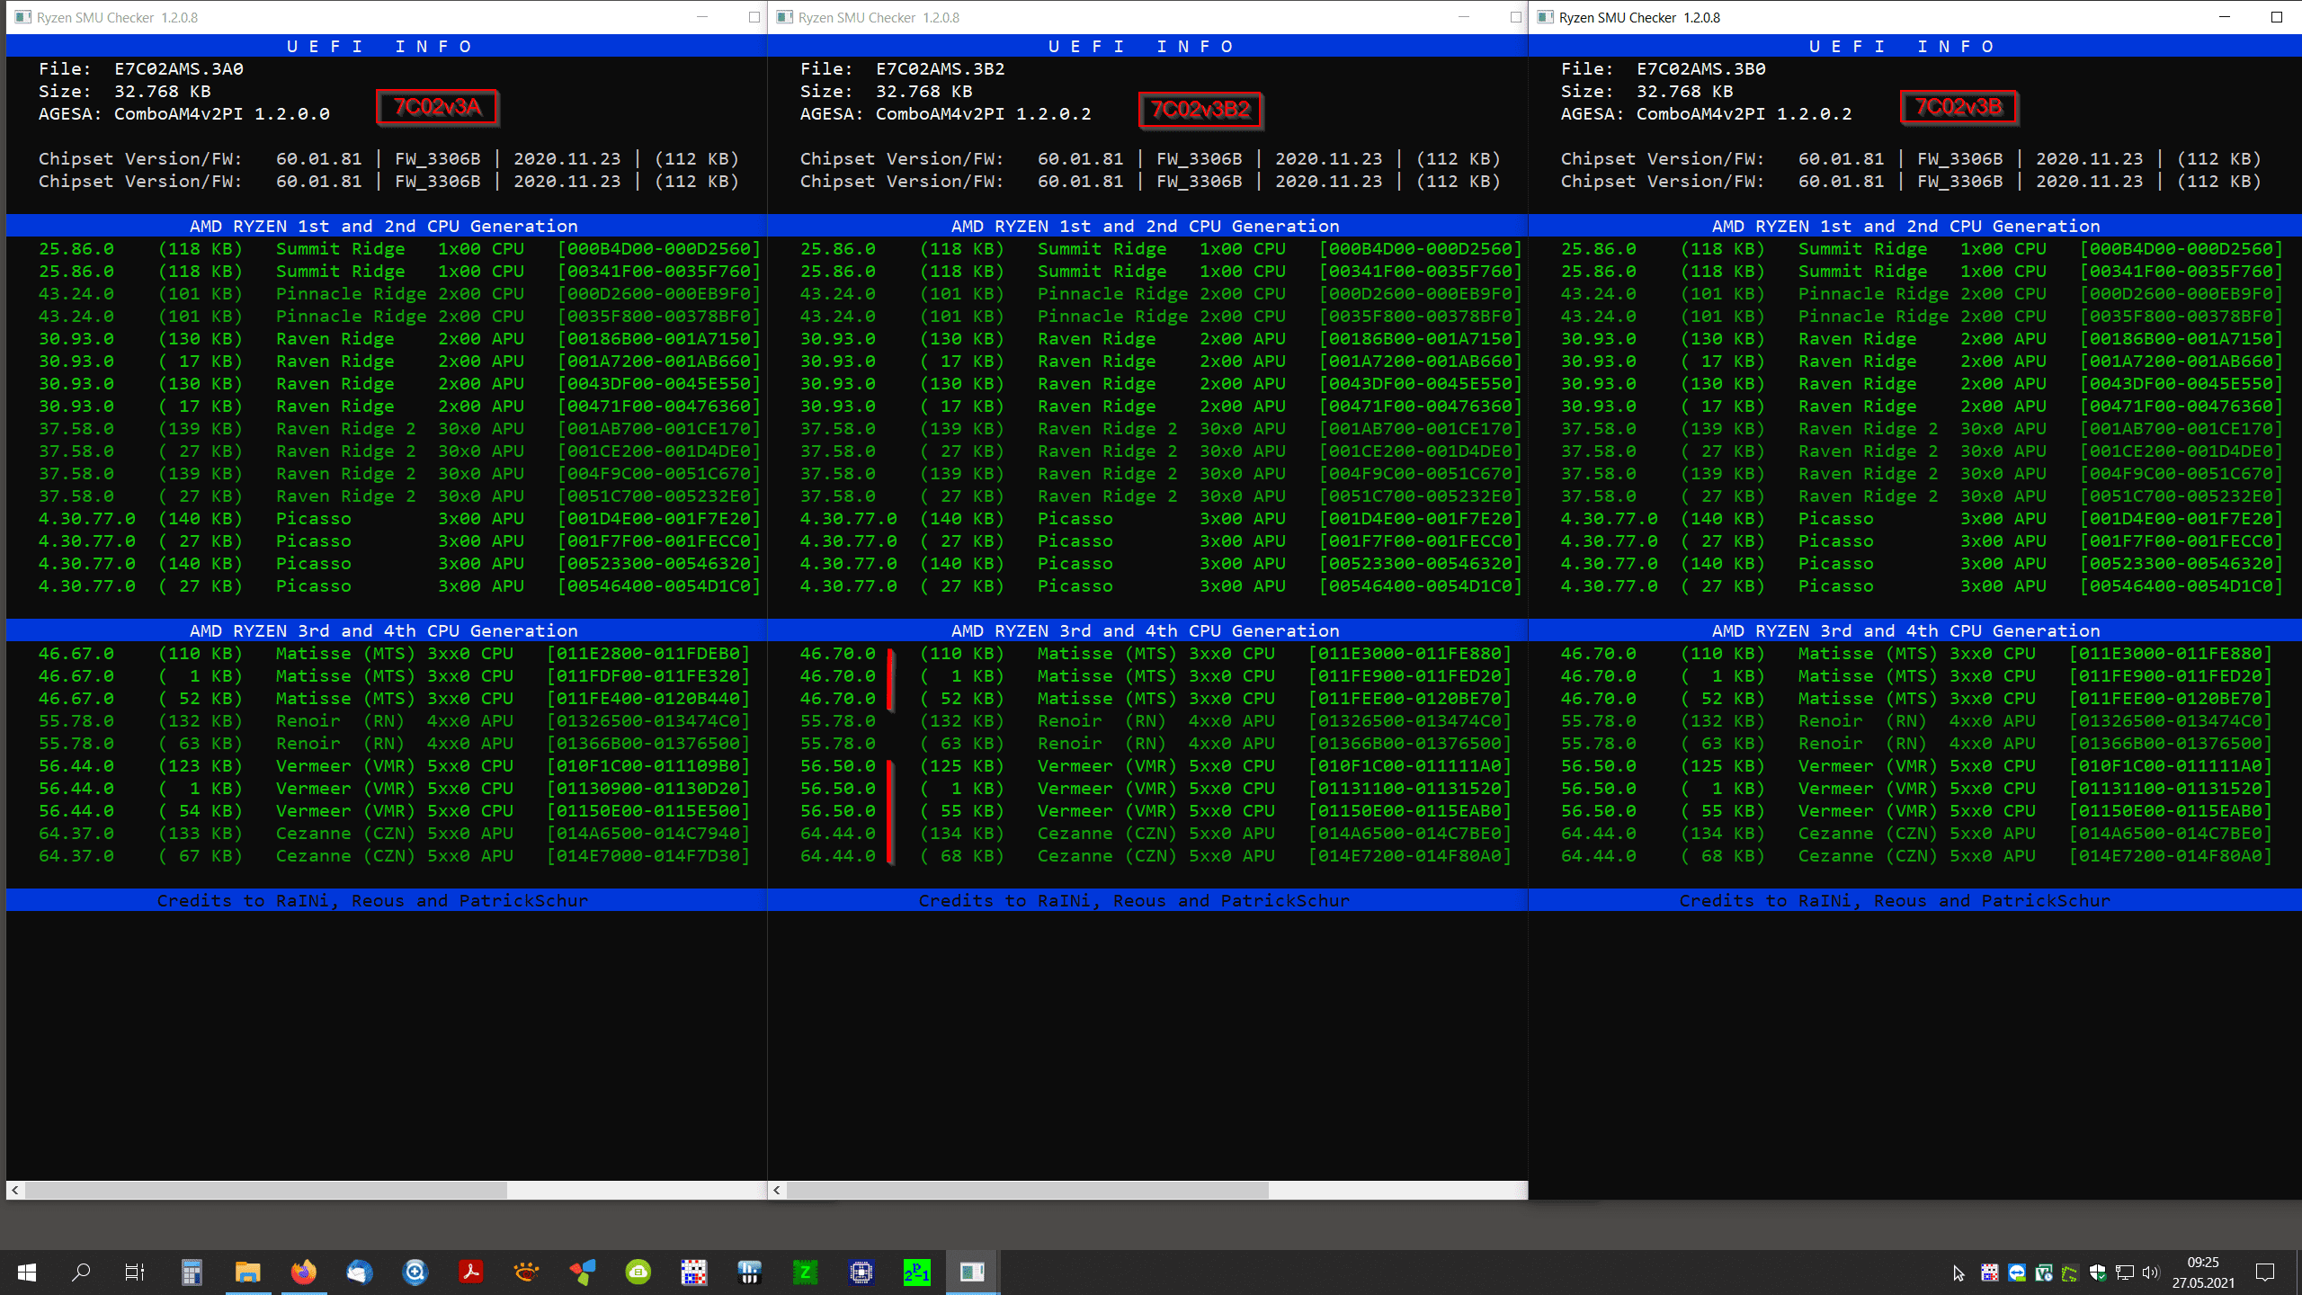Click UEFI INFO header in 3B0 window

[x=1902, y=46]
